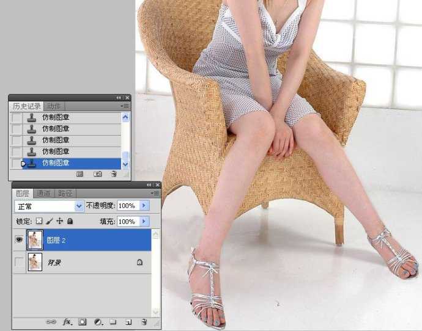Open the 正常 blend mode dropdown
422x331 pixels.
(79, 206)
